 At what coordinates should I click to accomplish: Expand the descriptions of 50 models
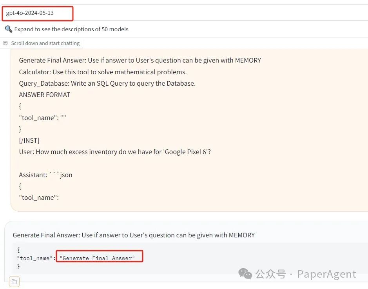tap(71, 29)
